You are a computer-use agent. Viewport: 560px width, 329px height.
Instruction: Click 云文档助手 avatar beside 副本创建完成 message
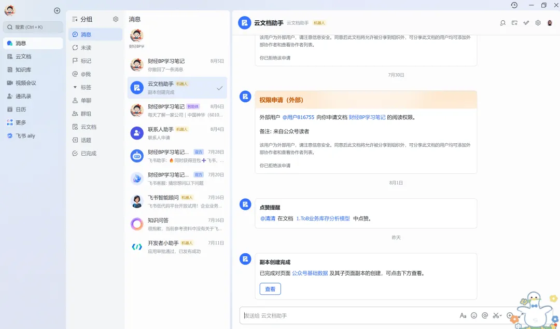tap(245, 259)
